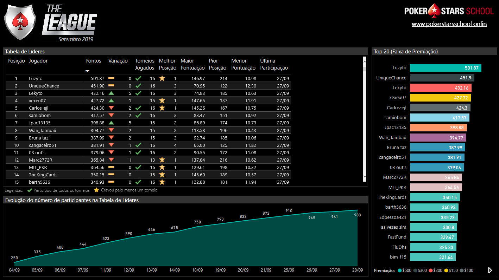This screenshot has width=499, height=280.
Task: Click the 146.97 Maior Pontuação cell
Action: coord(198,79)
